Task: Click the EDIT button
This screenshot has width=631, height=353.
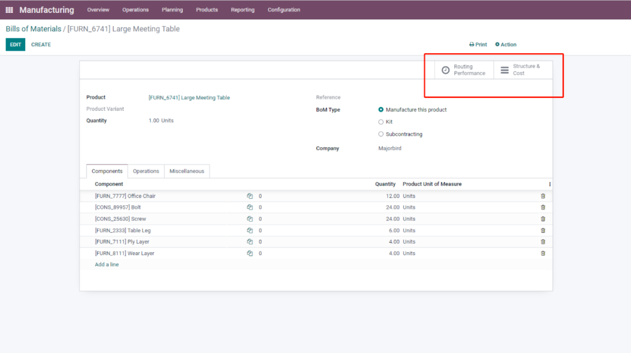Action: [15, 44]
